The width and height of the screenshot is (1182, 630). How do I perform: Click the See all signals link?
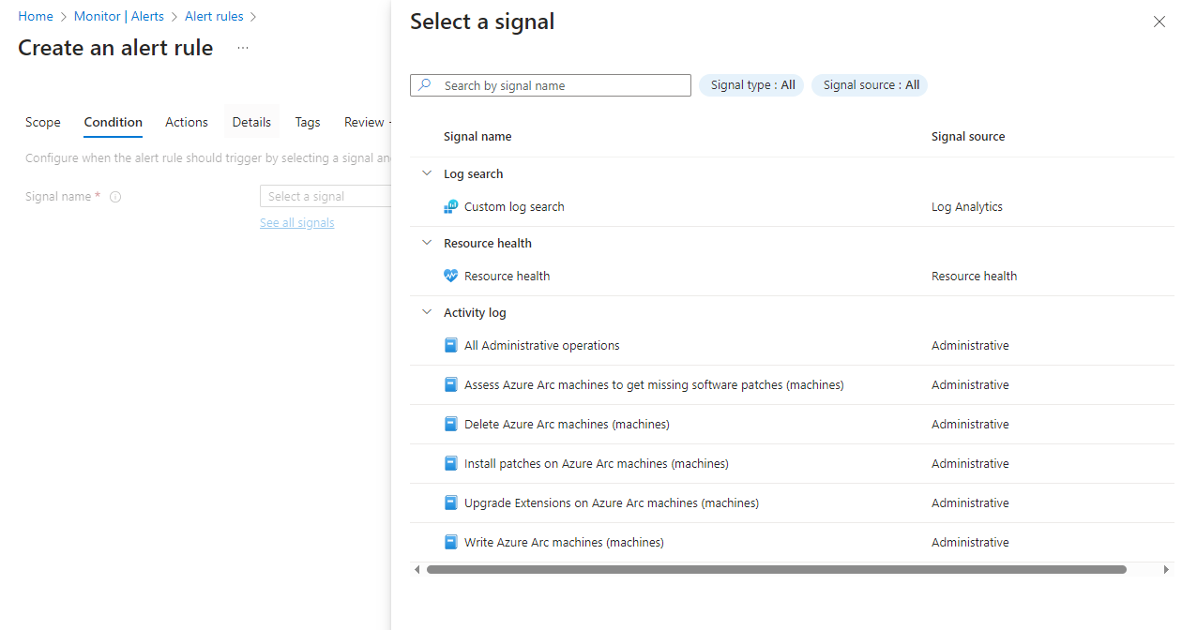point(297,222)
